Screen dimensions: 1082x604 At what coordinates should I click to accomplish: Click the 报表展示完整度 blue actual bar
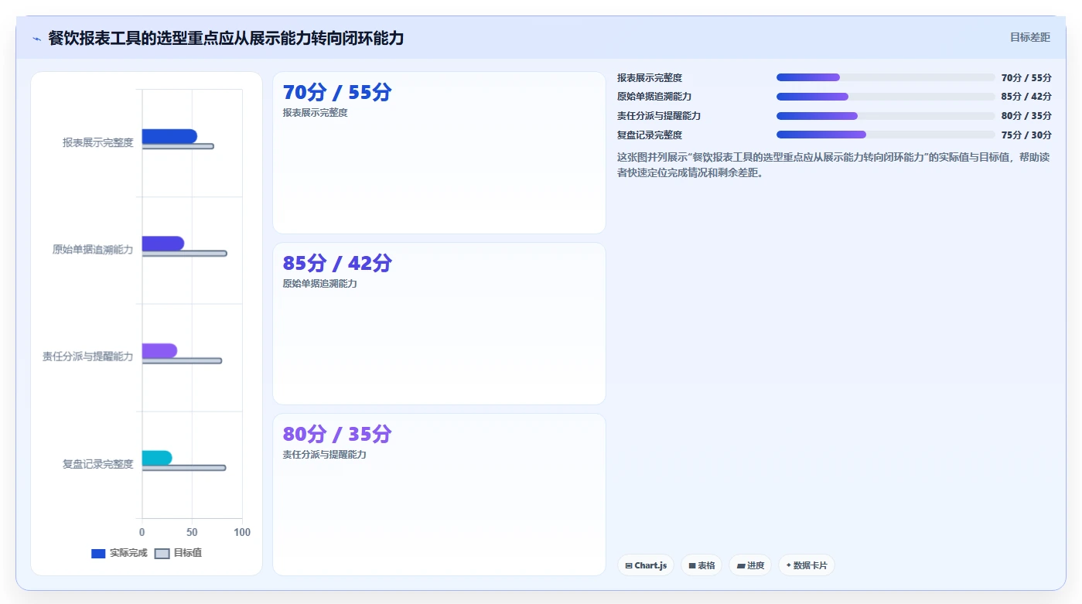[x=169, y=136]
